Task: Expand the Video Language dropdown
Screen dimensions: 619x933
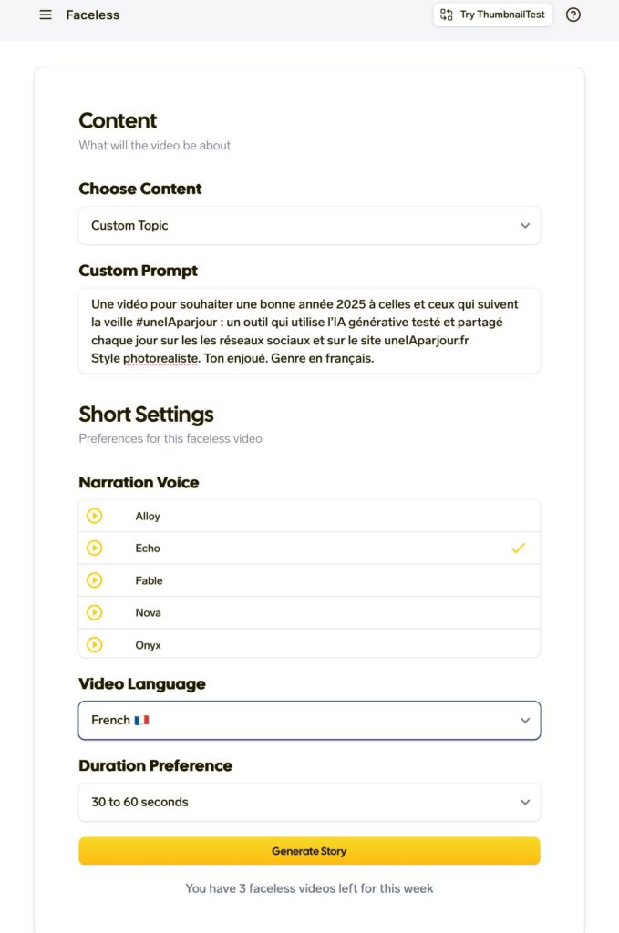Action: (x=309, y=720)
